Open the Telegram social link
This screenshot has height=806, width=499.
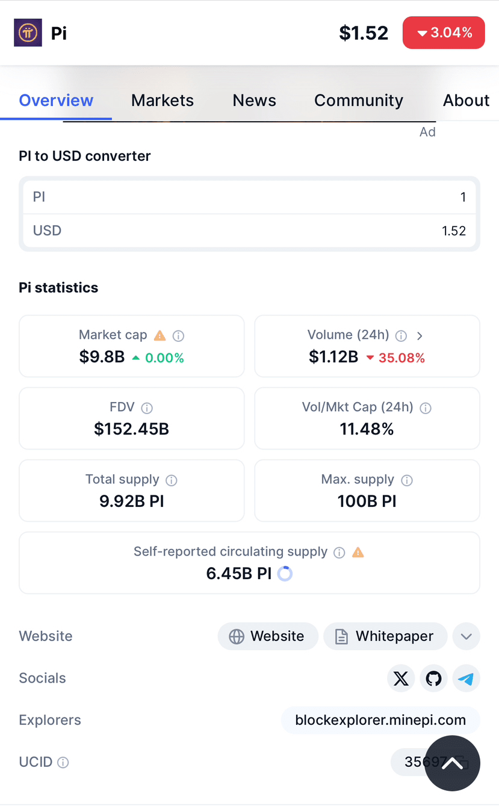coord(466,679)
